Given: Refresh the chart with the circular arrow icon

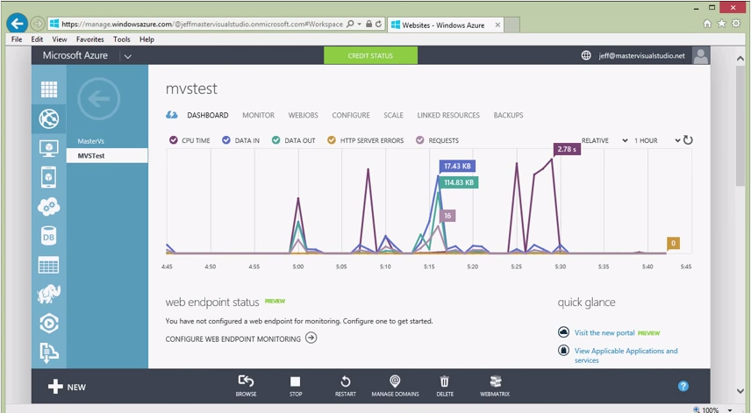Looking at the screenshot, I should (688, 140).
